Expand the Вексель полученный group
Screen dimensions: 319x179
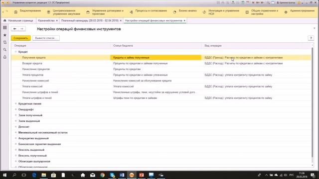point(15,156)
